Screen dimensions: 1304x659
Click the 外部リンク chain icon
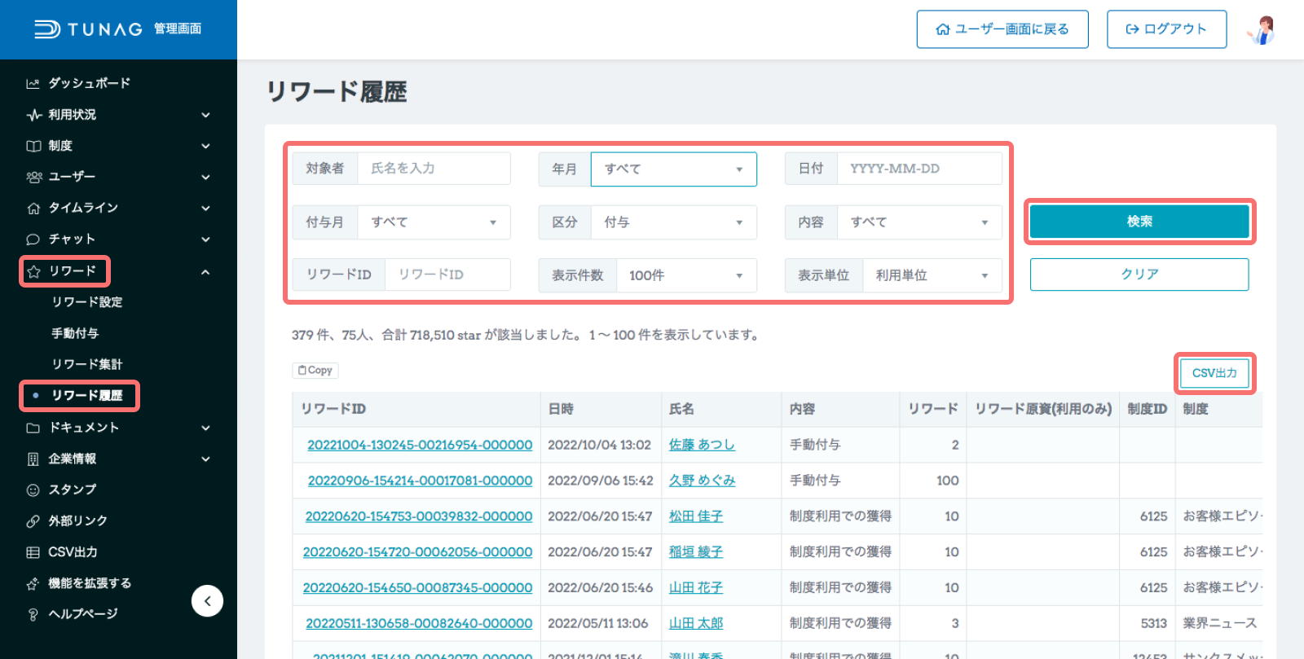point(33,521)
